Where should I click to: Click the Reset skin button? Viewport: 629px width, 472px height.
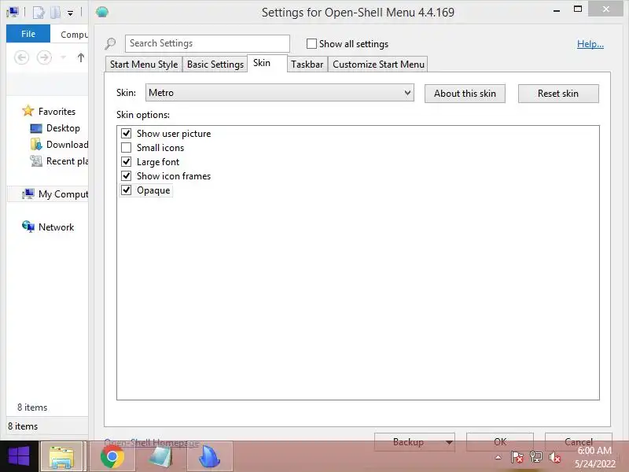click(558, 94)
